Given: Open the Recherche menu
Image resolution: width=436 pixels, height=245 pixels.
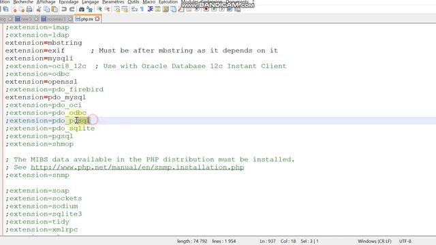Looking at the screenshot, I should (x=23, y=2).
